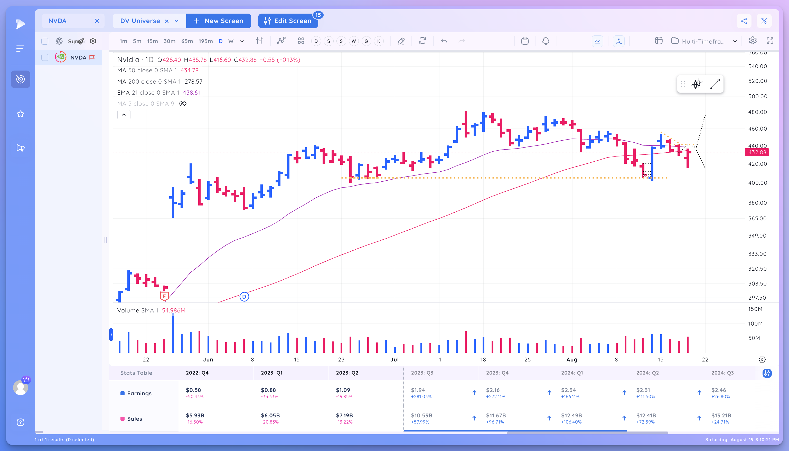Select the radar scanner sidebar icon
Screen dimensions: 789x451
[x=21, y=79]
